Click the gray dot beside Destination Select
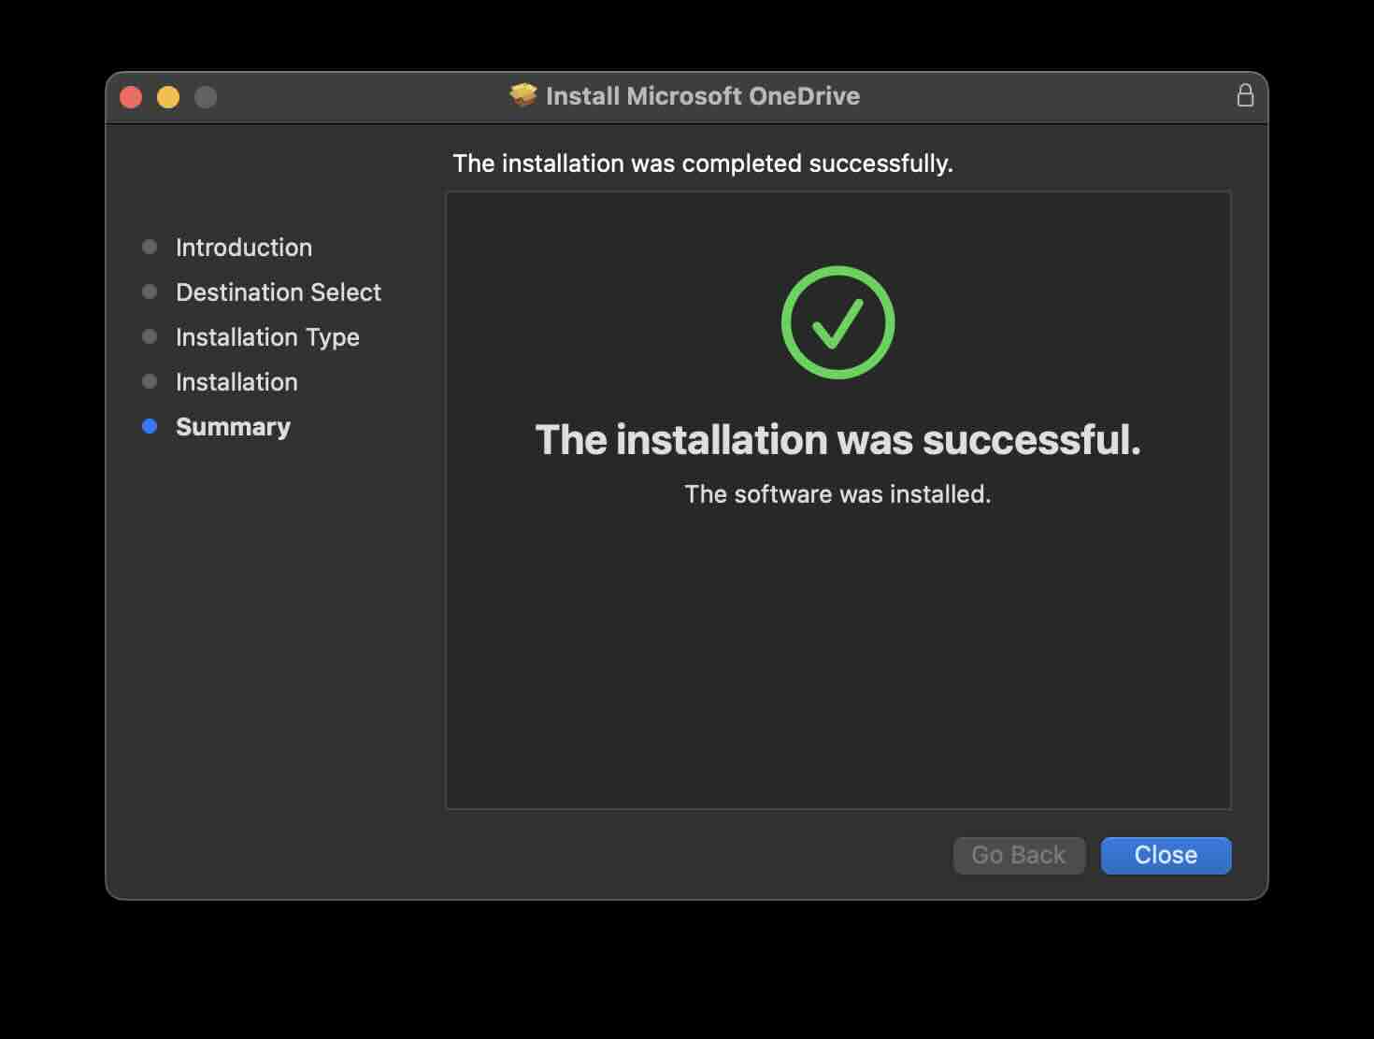The height and width of the screenshot is (1039, 1374). click(x=150, y=292)
